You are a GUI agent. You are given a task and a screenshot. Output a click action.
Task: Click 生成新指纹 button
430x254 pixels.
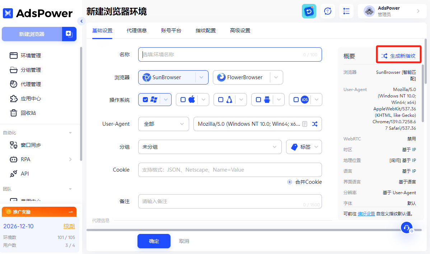point(398,56)
